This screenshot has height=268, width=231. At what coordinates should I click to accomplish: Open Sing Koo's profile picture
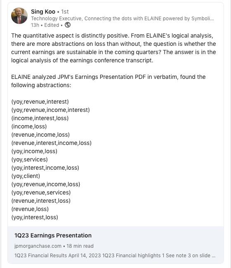pos(19,16)
